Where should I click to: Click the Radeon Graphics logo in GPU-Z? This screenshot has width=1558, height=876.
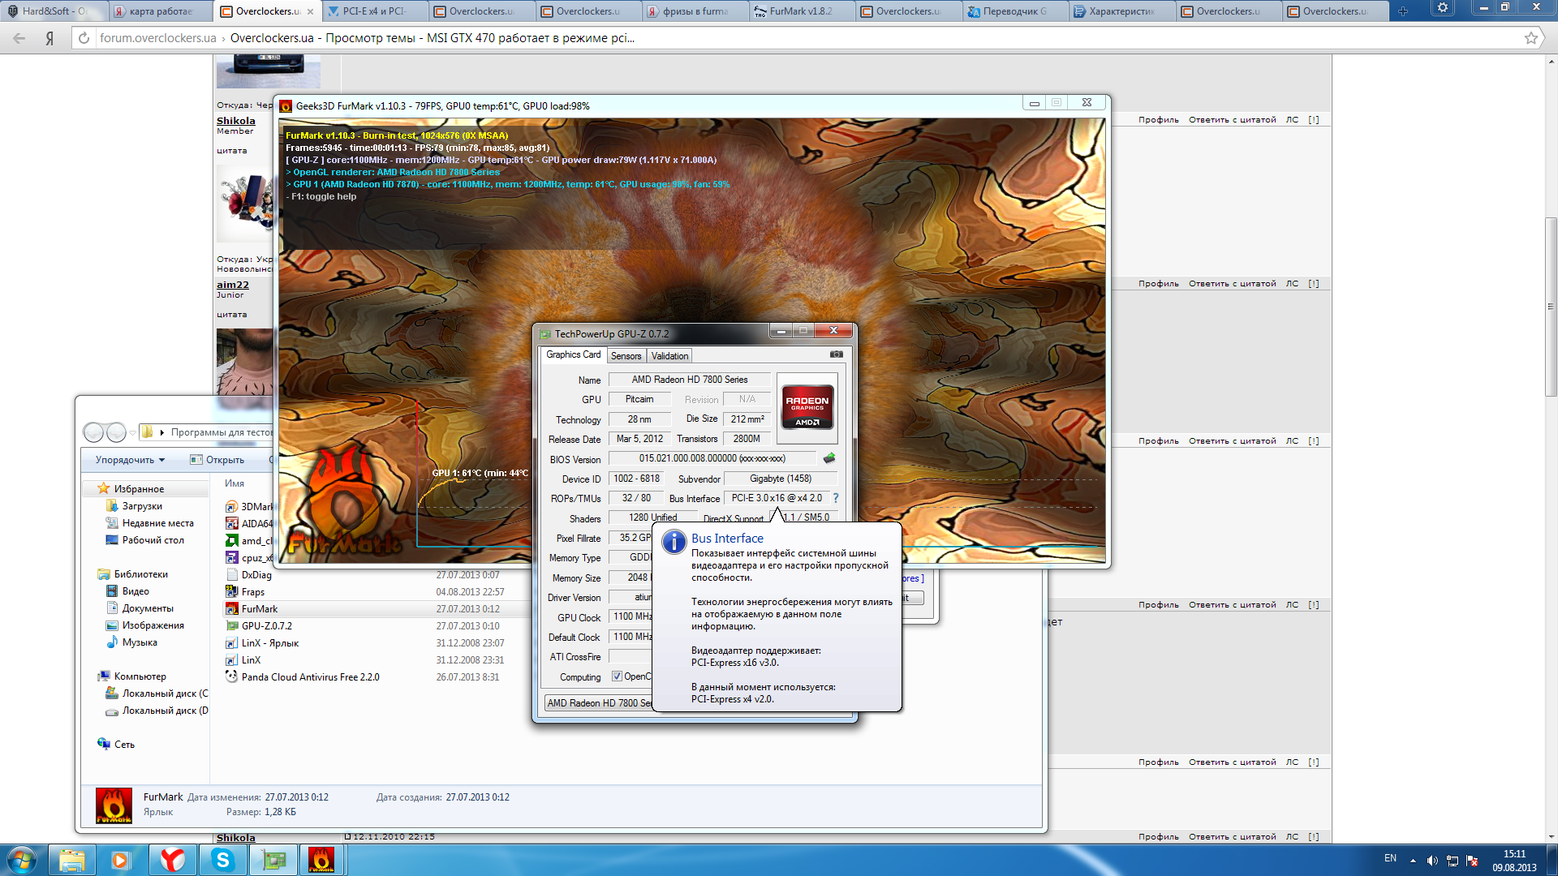[x=807, y=407]
